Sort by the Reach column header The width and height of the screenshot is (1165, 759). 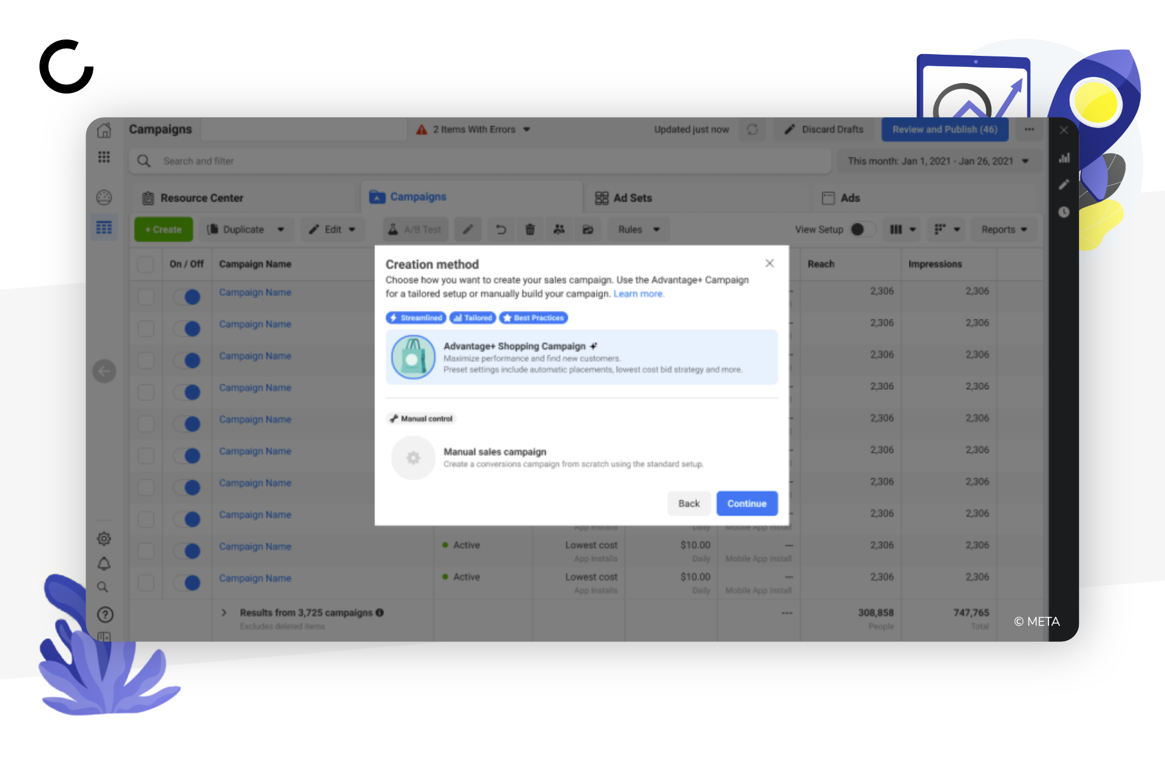pyautogui.click(x=821, y=264)
